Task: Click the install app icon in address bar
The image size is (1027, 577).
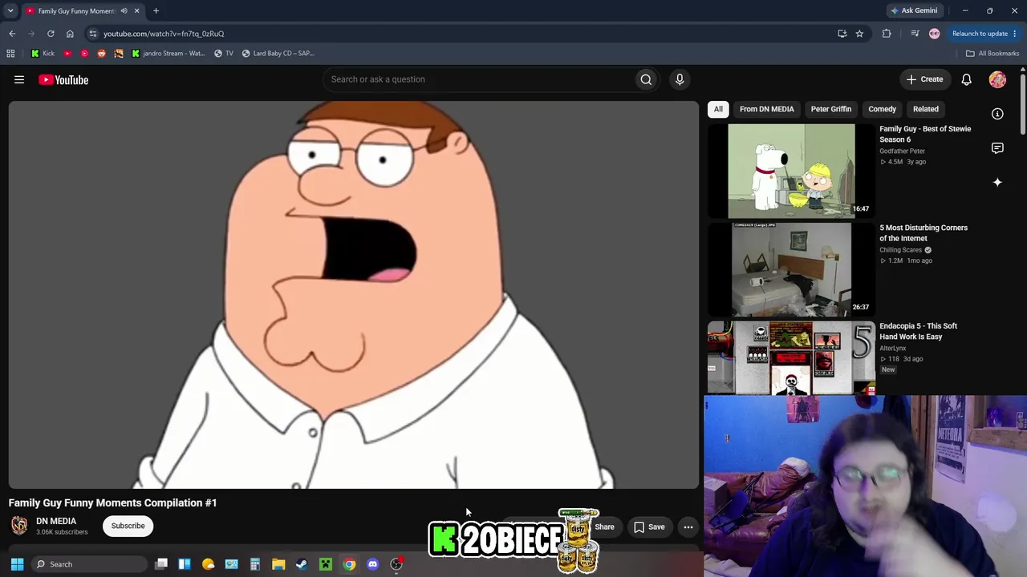Action: point(842,34)
